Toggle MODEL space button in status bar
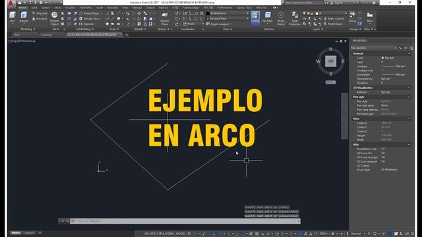422x237 pixels. coord(181,234)
